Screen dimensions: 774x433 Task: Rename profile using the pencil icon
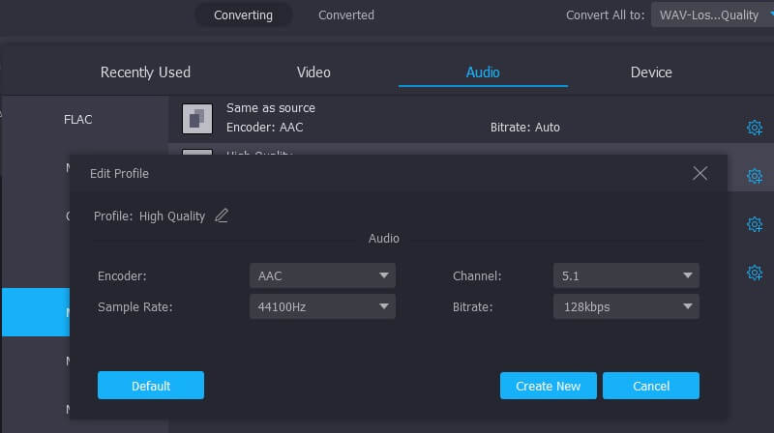click(x=222, y=216)
